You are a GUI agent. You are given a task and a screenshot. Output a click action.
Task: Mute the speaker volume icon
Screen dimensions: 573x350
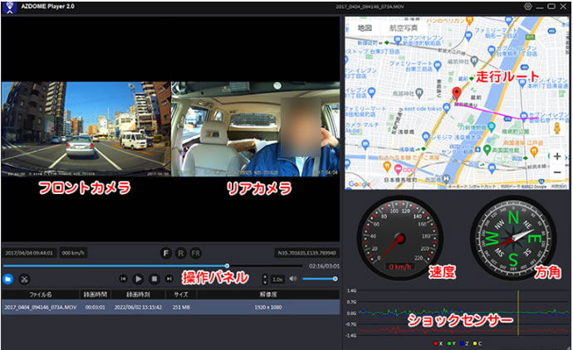(292, 279)
